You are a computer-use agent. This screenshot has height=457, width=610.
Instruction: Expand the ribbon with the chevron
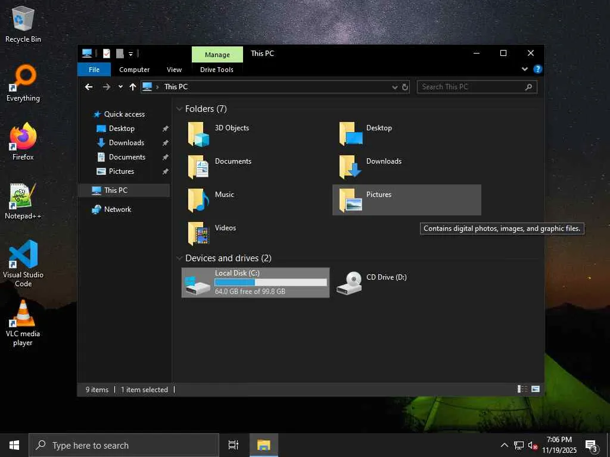(x=525, y=69)
